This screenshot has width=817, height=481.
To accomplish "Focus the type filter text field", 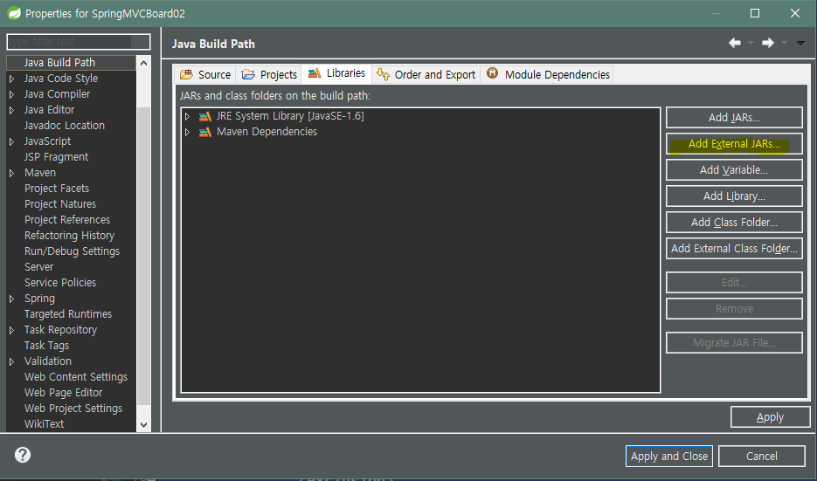I will (78, 42).
